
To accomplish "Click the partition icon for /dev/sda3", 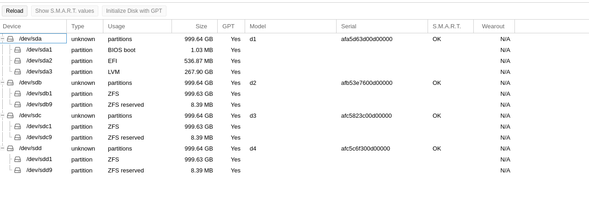I will tap(17, 72).
